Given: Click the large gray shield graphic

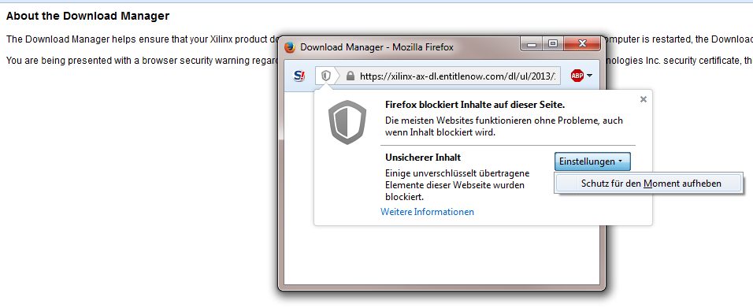Looking at the screenshot, I should [347, 122].
